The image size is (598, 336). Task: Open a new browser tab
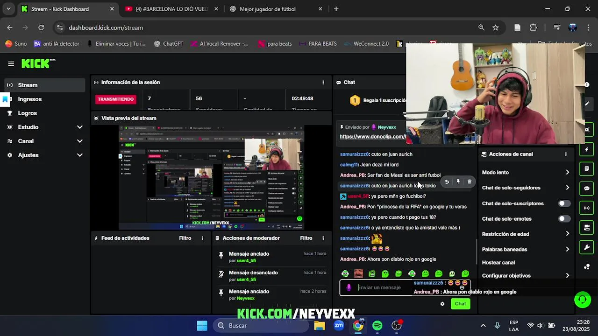tap(336, 9)
